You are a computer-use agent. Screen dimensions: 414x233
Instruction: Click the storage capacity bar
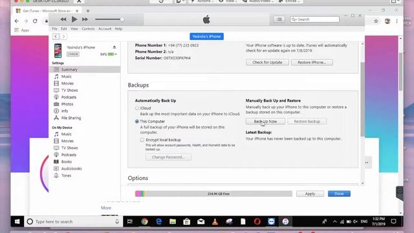213,194
